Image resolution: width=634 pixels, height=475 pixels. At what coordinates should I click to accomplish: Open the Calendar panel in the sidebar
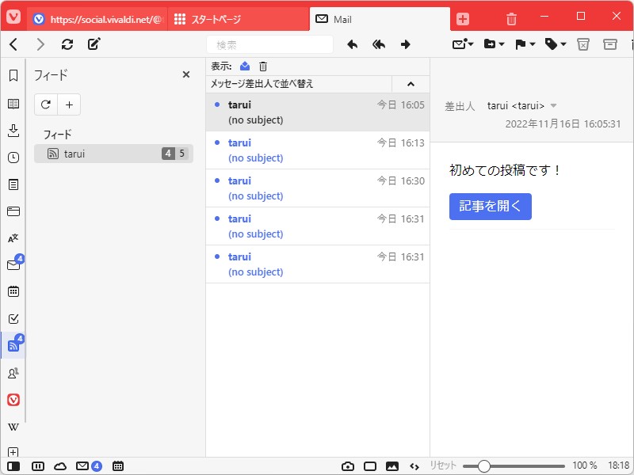(x=13, y=291)
